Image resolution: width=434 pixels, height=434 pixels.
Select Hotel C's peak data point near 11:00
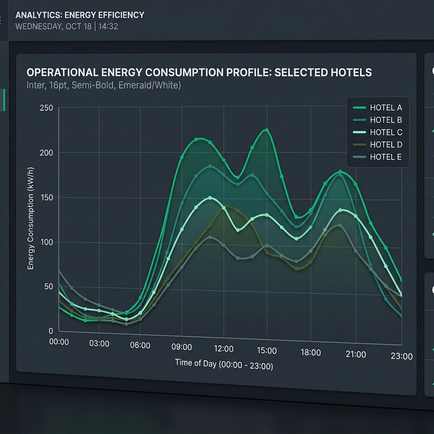click(x=210, y=198)
